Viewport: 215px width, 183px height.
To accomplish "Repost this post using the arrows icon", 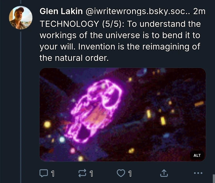I will [81, 172].
